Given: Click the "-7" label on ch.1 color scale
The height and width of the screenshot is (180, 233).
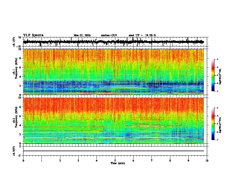Looking at the screenshot, I should (217, 91).
